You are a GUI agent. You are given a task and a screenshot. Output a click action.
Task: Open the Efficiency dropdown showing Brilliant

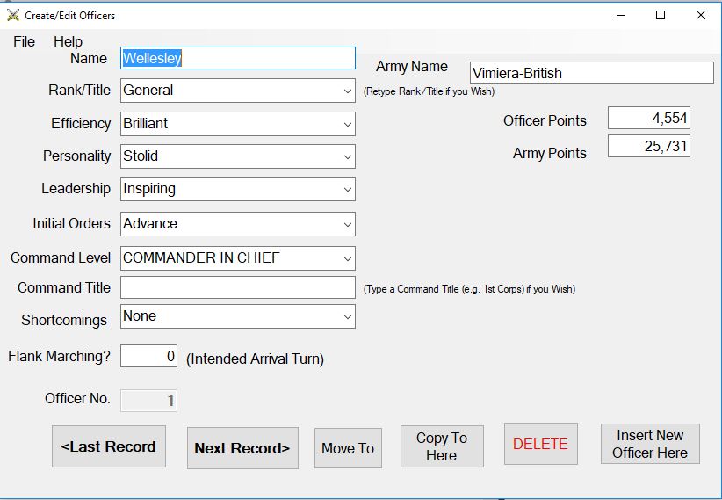coord(348,124)
